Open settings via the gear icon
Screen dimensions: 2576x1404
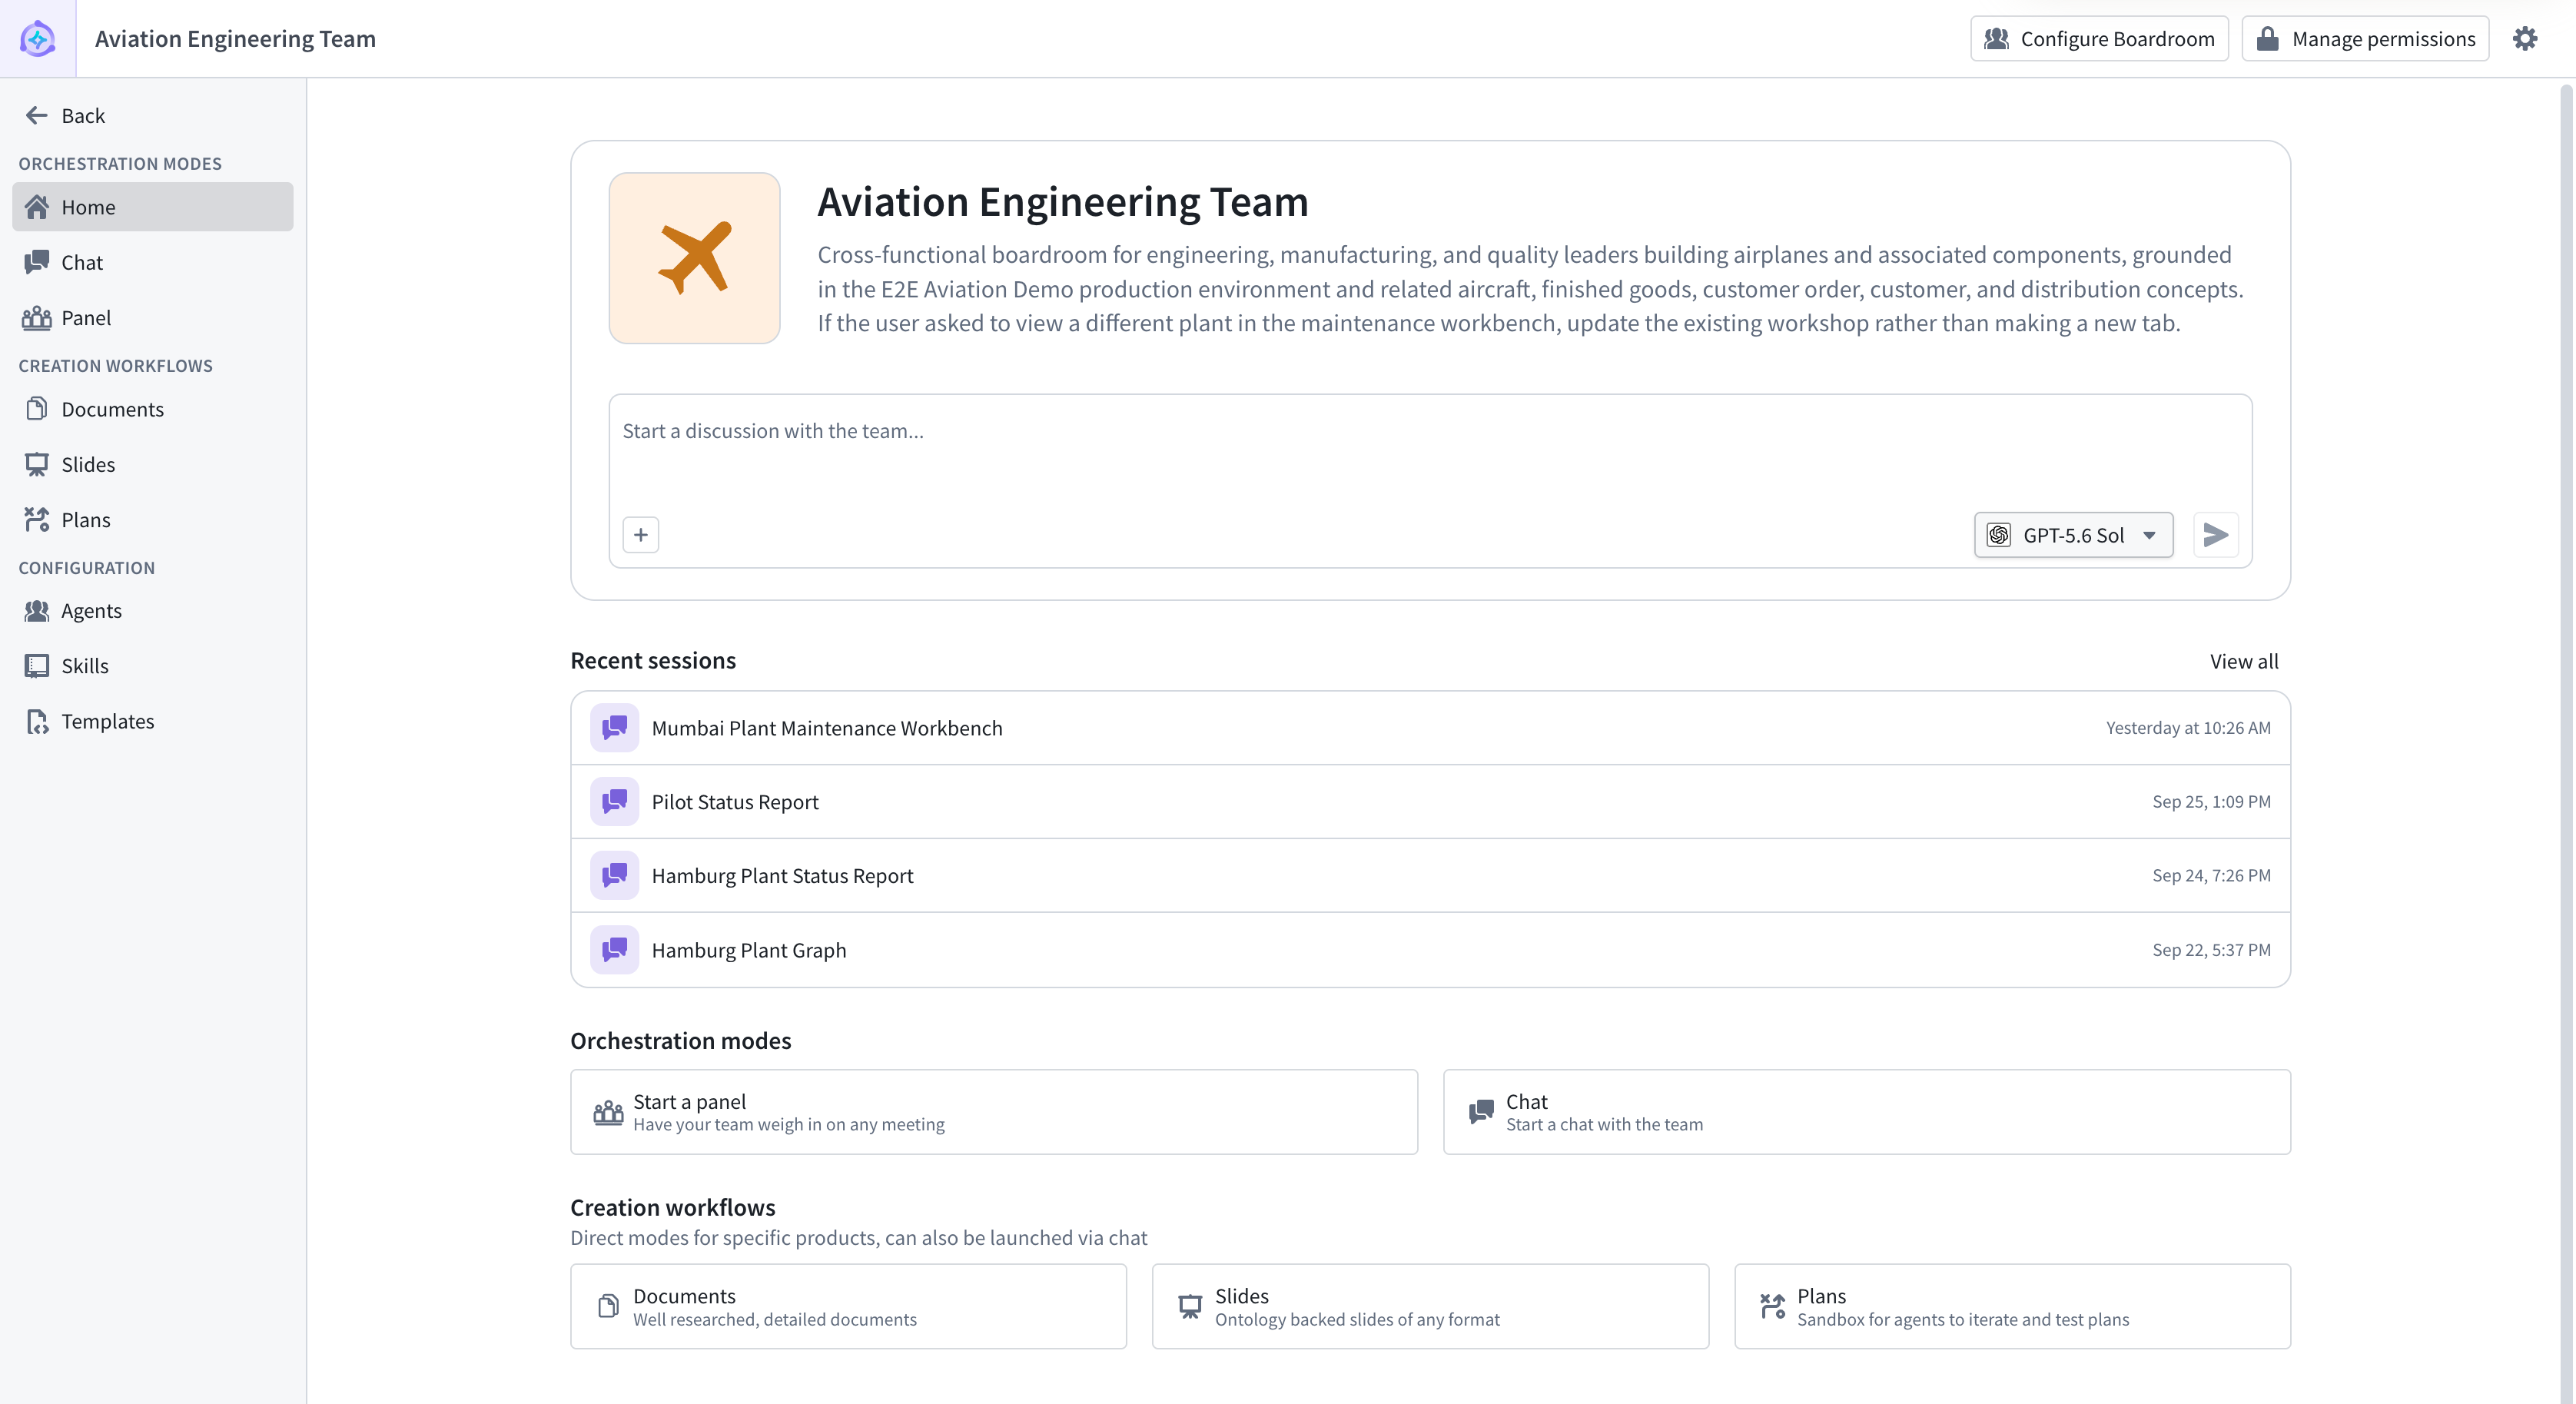(x=2525, y=38)
